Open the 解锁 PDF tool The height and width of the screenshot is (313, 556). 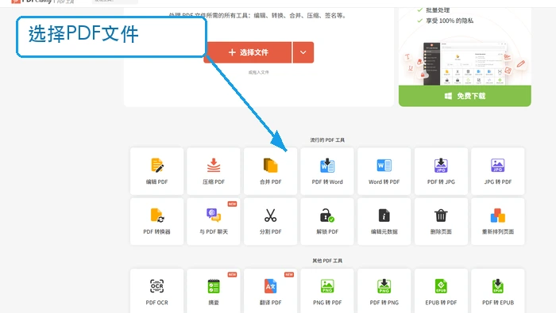[x=327, y=221]
